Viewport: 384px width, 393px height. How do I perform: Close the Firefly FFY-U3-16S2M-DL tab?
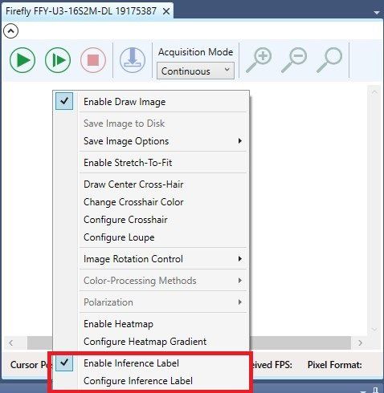click(x=166, y=11)
